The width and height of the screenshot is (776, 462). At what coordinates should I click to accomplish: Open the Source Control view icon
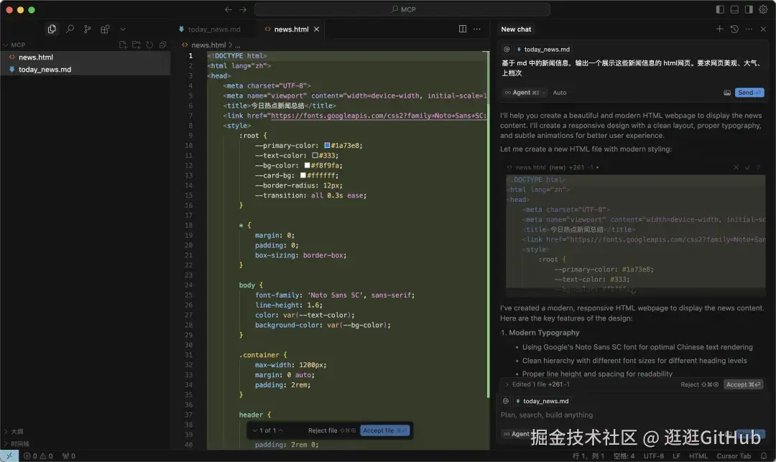point(87,29)
